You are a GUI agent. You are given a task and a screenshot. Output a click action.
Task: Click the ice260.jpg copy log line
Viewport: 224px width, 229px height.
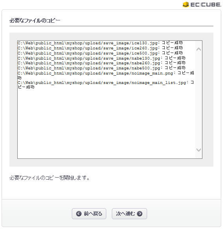coord(100,48)
